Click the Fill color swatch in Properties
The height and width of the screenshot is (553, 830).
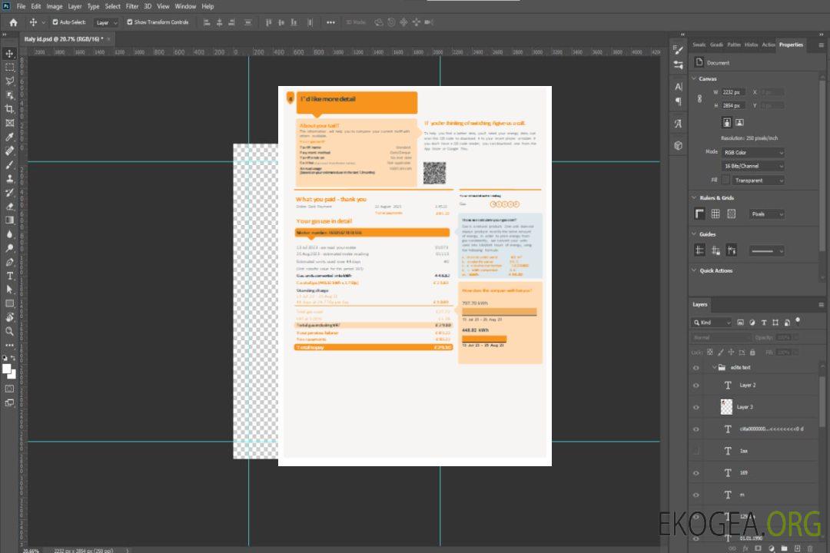coord(725,180)
